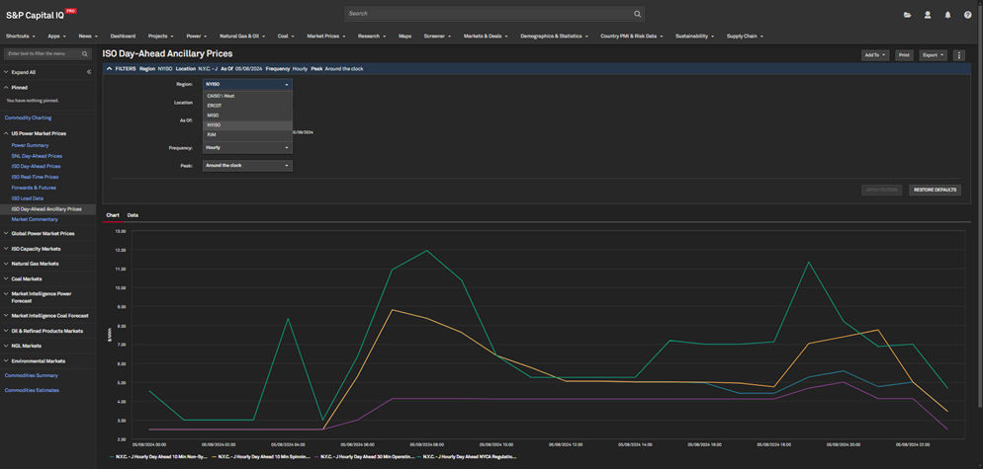Open ISO Load Data link
The width and height of the screenshot is (983, 469).
[x=28, y=198]
